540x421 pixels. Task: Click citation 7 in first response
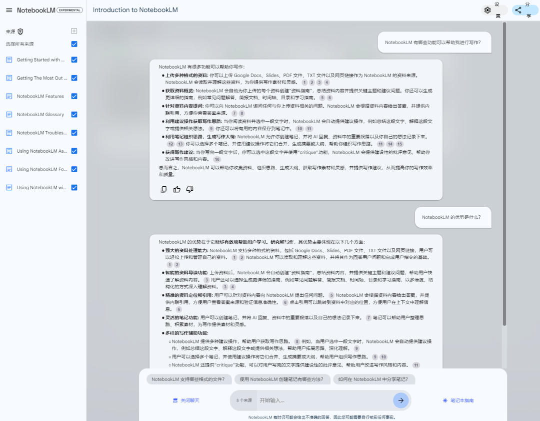[234, 114]
